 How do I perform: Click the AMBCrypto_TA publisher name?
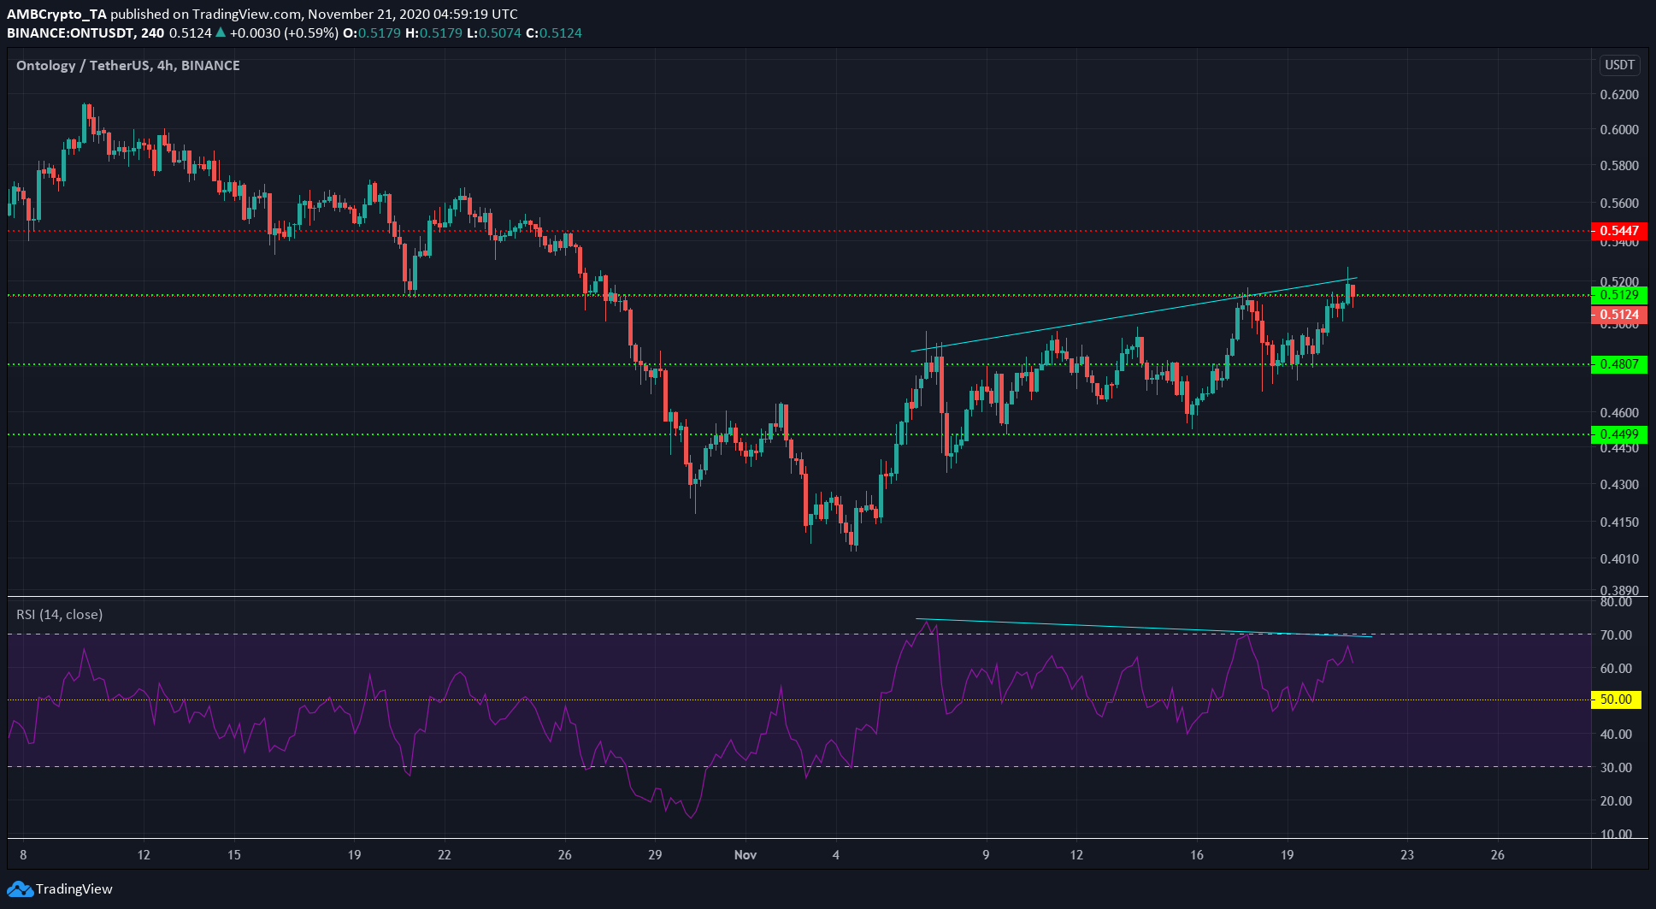(x=57, y=15)
